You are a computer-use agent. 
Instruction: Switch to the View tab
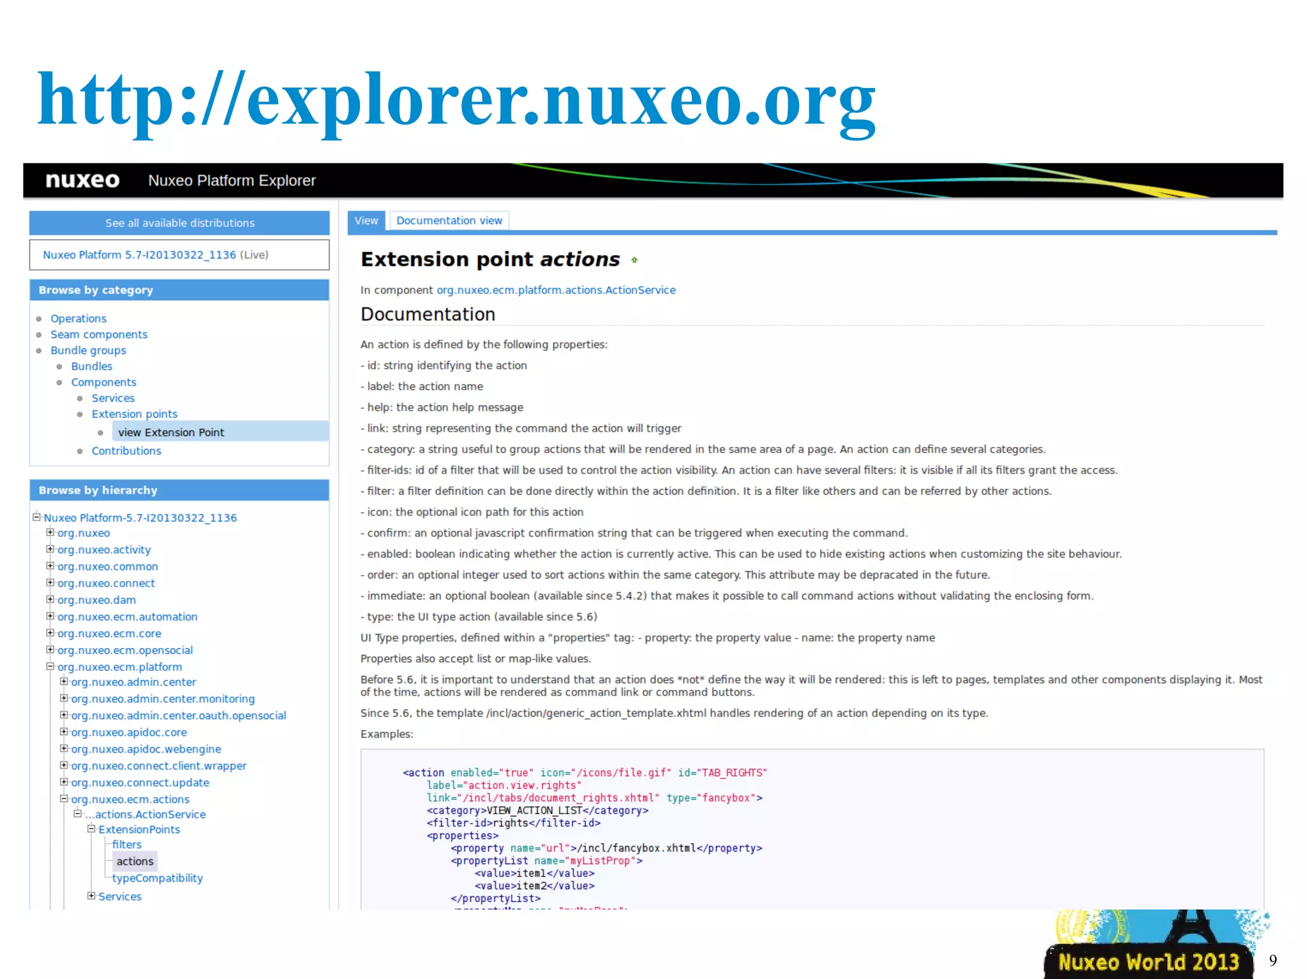coord(366,221)
